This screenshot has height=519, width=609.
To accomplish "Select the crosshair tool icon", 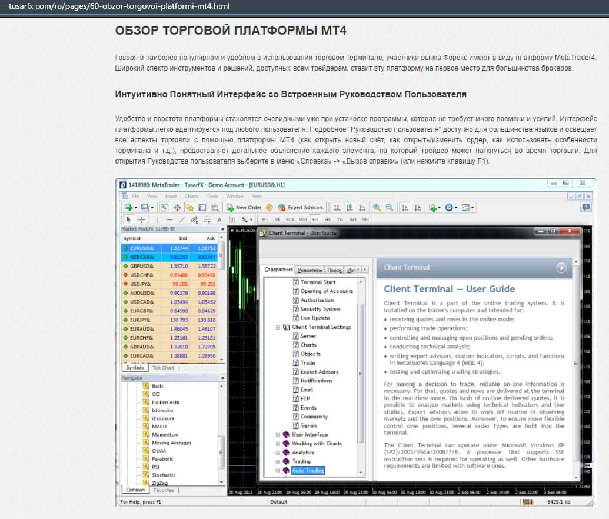I will pyautogui.click(x=141, y=219).
